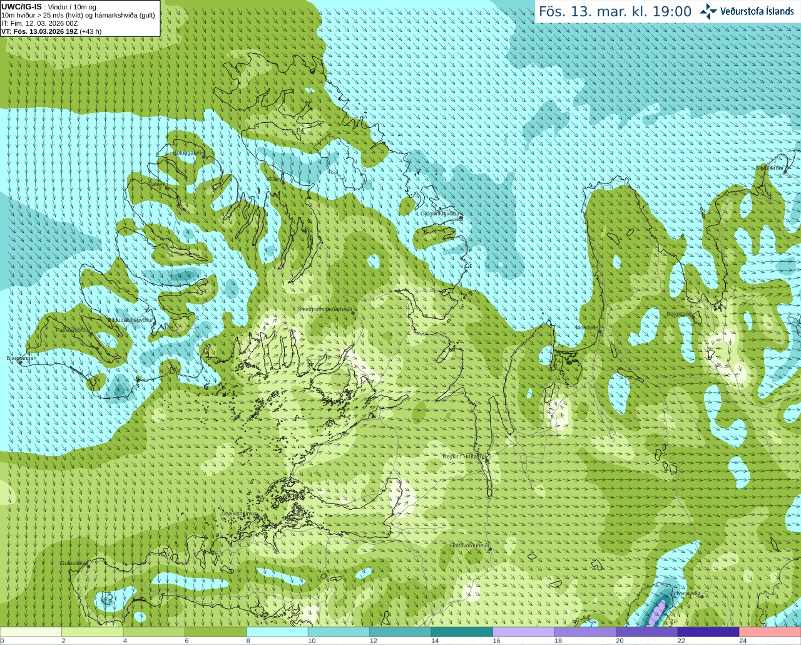Click the Stykkishólmur station label
801x645 pixels.
pyautogui.click(x=239, y=513)
